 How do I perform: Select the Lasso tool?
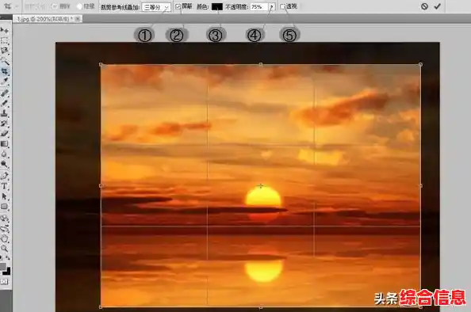(5, 51)
